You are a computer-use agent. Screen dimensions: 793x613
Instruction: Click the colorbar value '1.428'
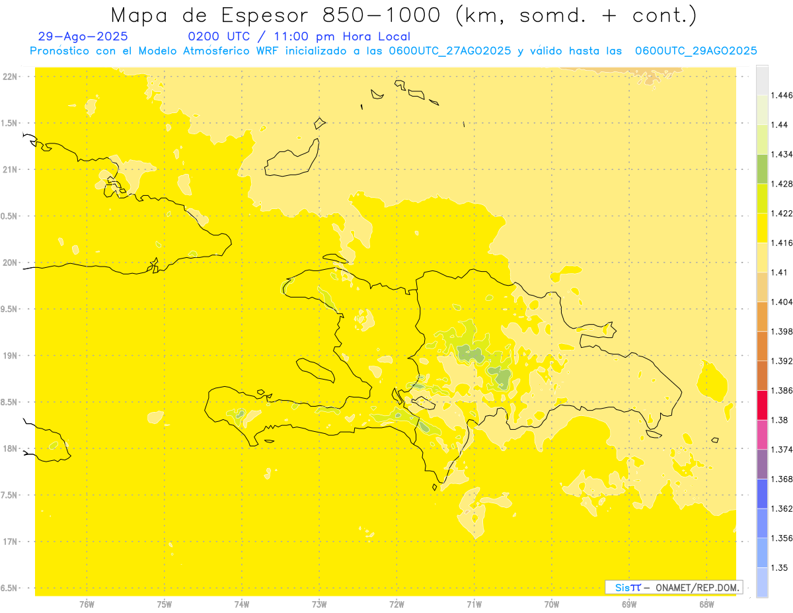782,184
